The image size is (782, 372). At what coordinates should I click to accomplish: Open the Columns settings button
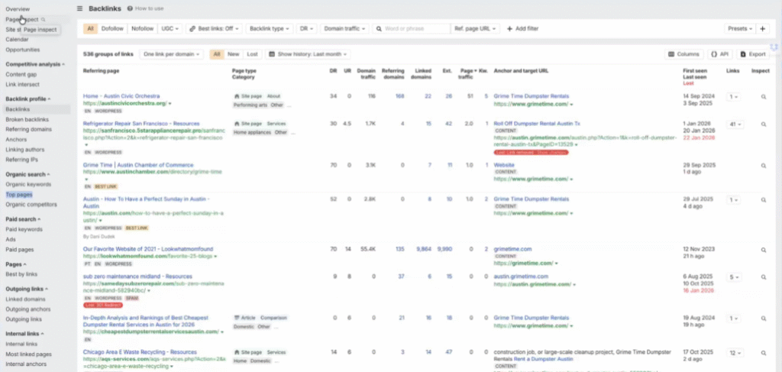pyautogui.click(x=683, y=54)
